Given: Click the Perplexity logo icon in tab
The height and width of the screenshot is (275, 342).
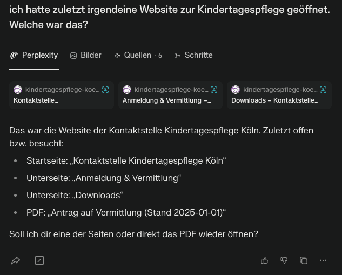Looking at the screenshot, I should [14, 56].
